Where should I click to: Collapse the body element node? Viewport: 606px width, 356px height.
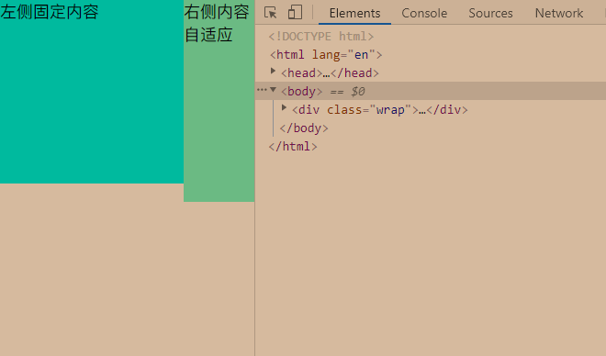click(x=274, y=90)
